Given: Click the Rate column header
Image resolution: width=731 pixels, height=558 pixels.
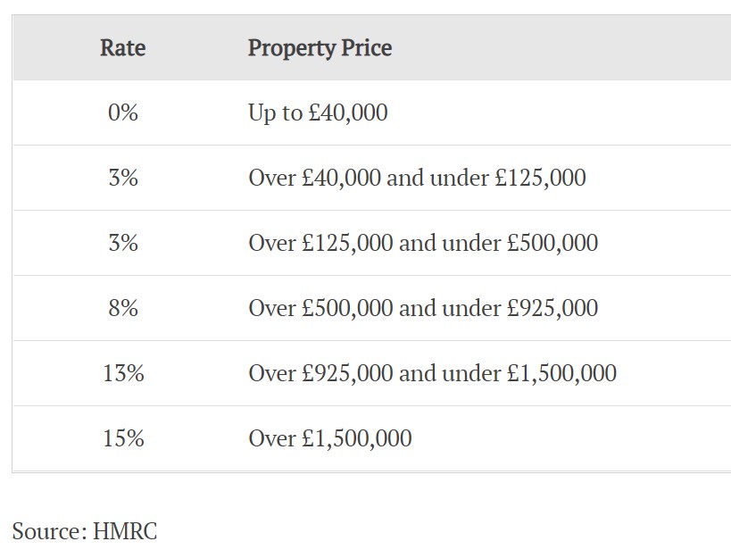Looking at the screenshot, I should click(x=123, y=47).
